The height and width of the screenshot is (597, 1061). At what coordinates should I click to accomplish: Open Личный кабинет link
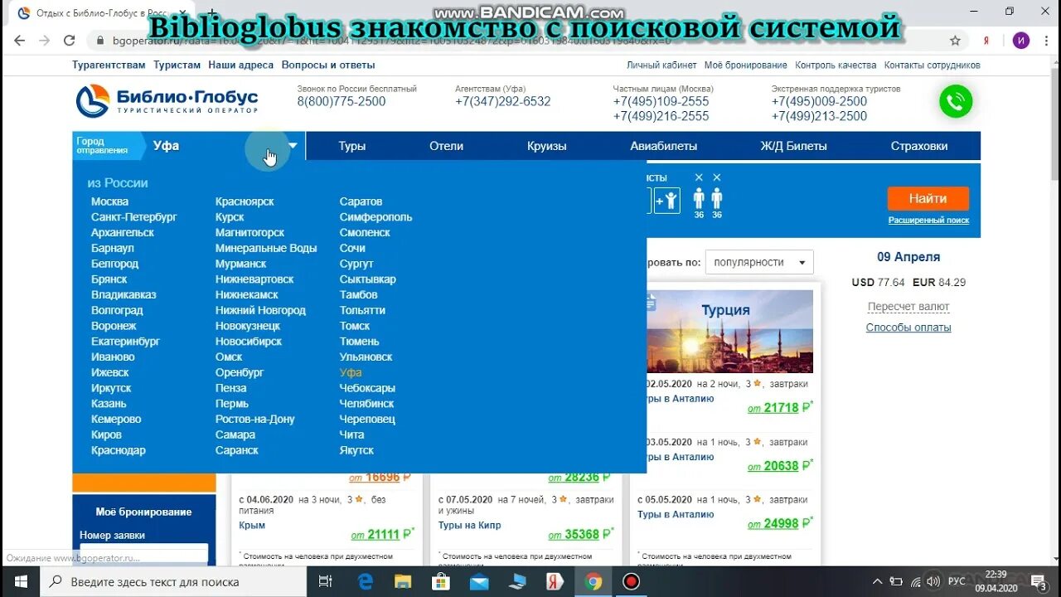661,65
